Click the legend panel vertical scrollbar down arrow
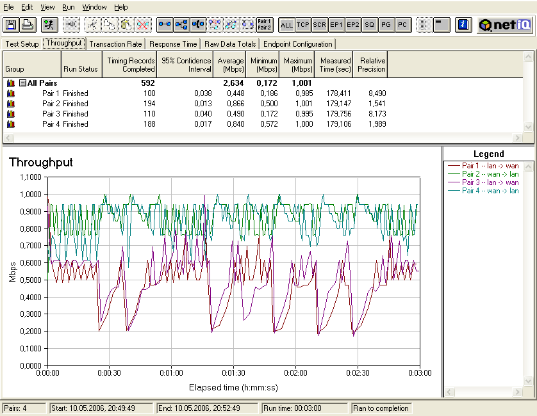Screen dimensions: 537x416 pos(529,382)
